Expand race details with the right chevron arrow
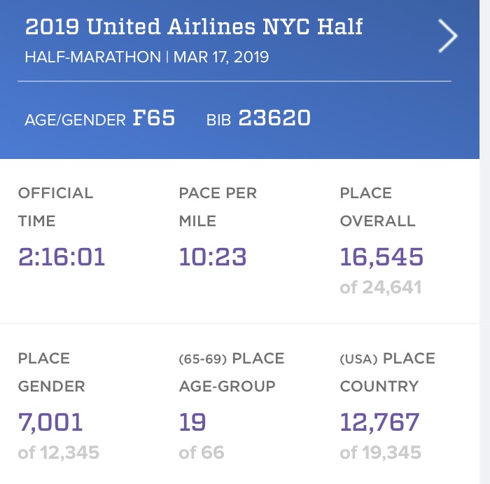 tap(448, 36)
